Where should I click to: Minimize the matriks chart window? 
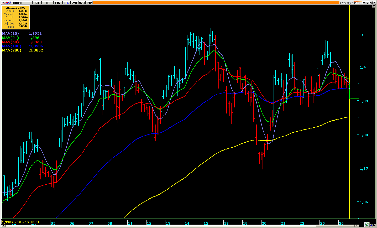368,3
